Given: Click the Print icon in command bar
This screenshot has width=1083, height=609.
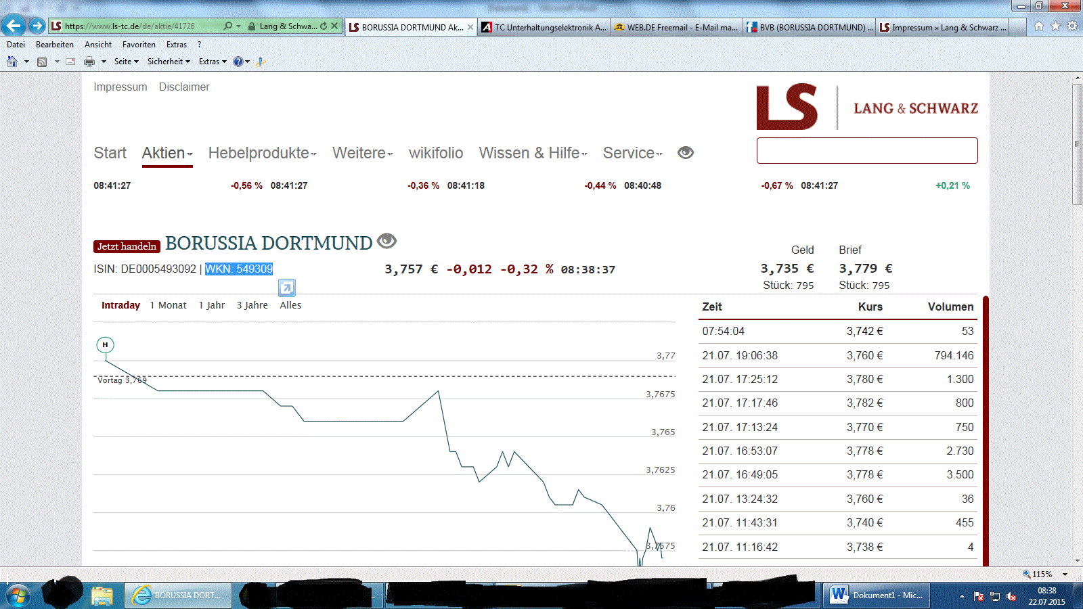Looking at the screenshot, I should [x=89, y=62].
